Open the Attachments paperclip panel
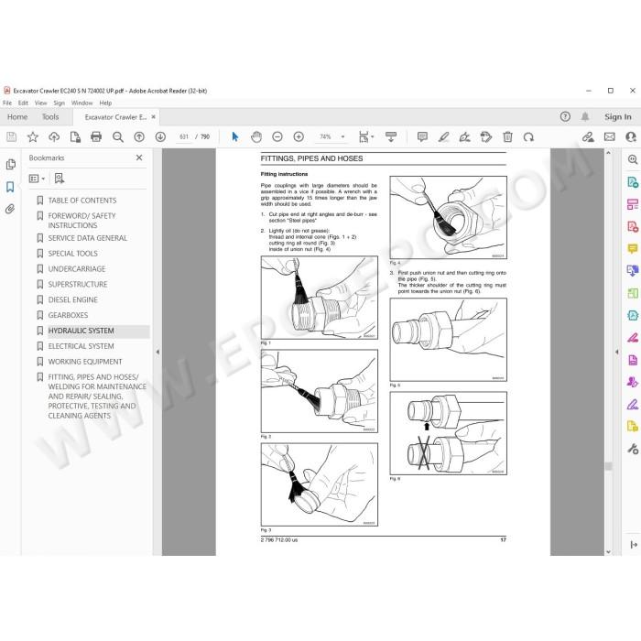Screen dimensions: 641x641 (10, 210)
